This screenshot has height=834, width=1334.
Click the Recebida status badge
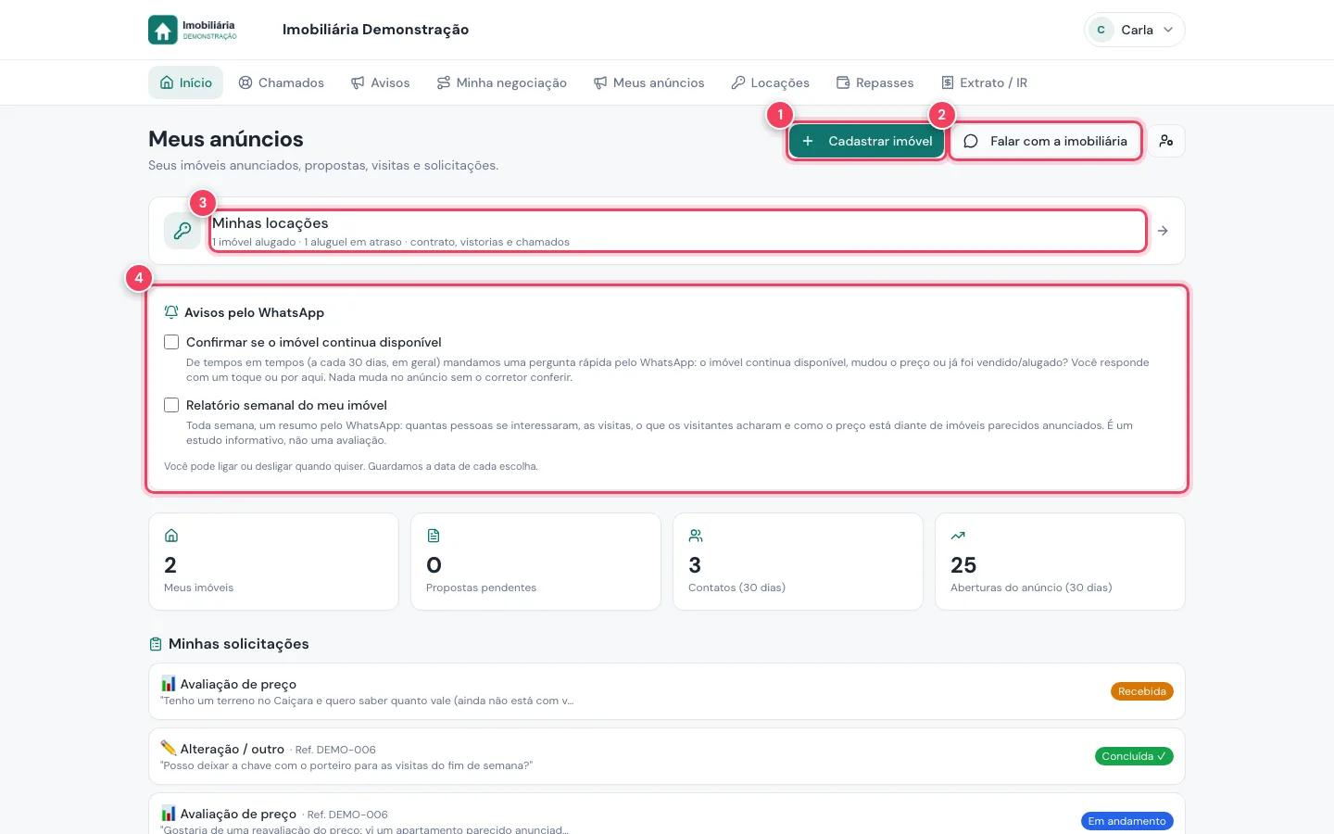pyautogui.click(x=1141, y=691)
